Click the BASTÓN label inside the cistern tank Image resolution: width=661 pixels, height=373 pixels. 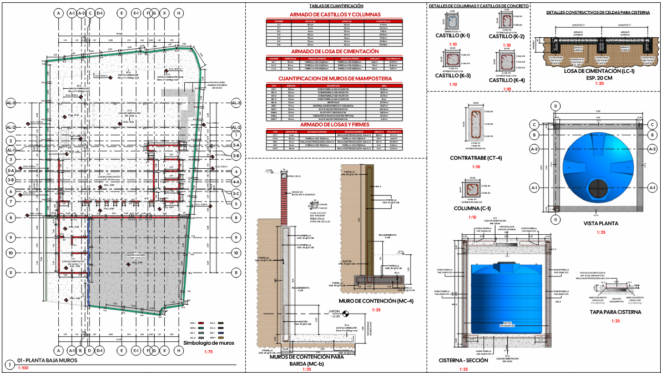(x=507, y=325)
